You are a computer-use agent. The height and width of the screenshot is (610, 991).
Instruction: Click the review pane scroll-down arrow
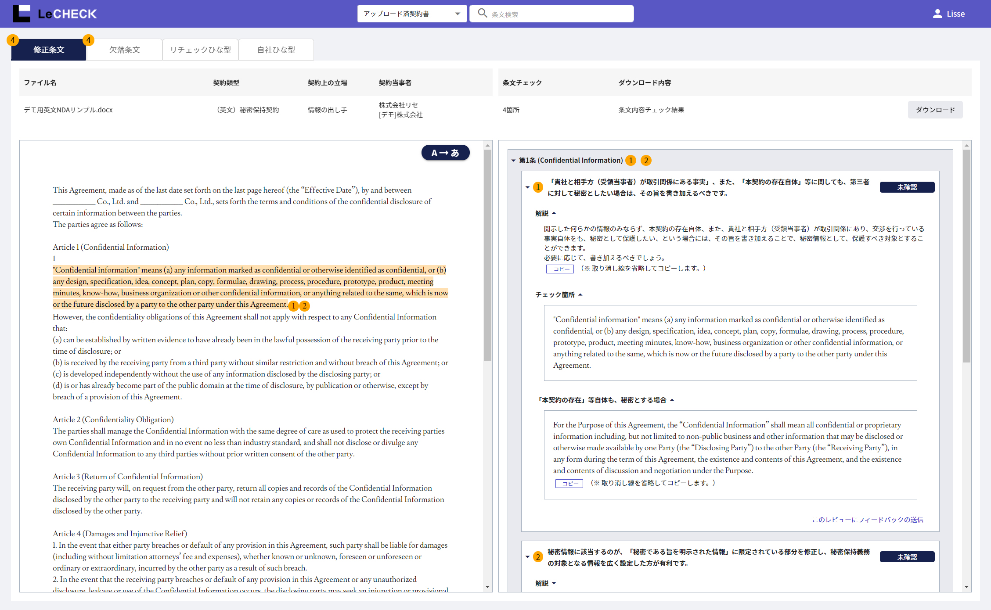[x=966, y=587]
